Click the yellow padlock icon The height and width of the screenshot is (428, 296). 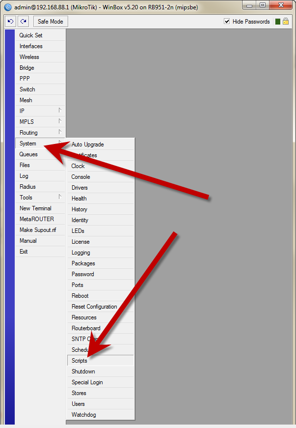[x=286, y=22]
